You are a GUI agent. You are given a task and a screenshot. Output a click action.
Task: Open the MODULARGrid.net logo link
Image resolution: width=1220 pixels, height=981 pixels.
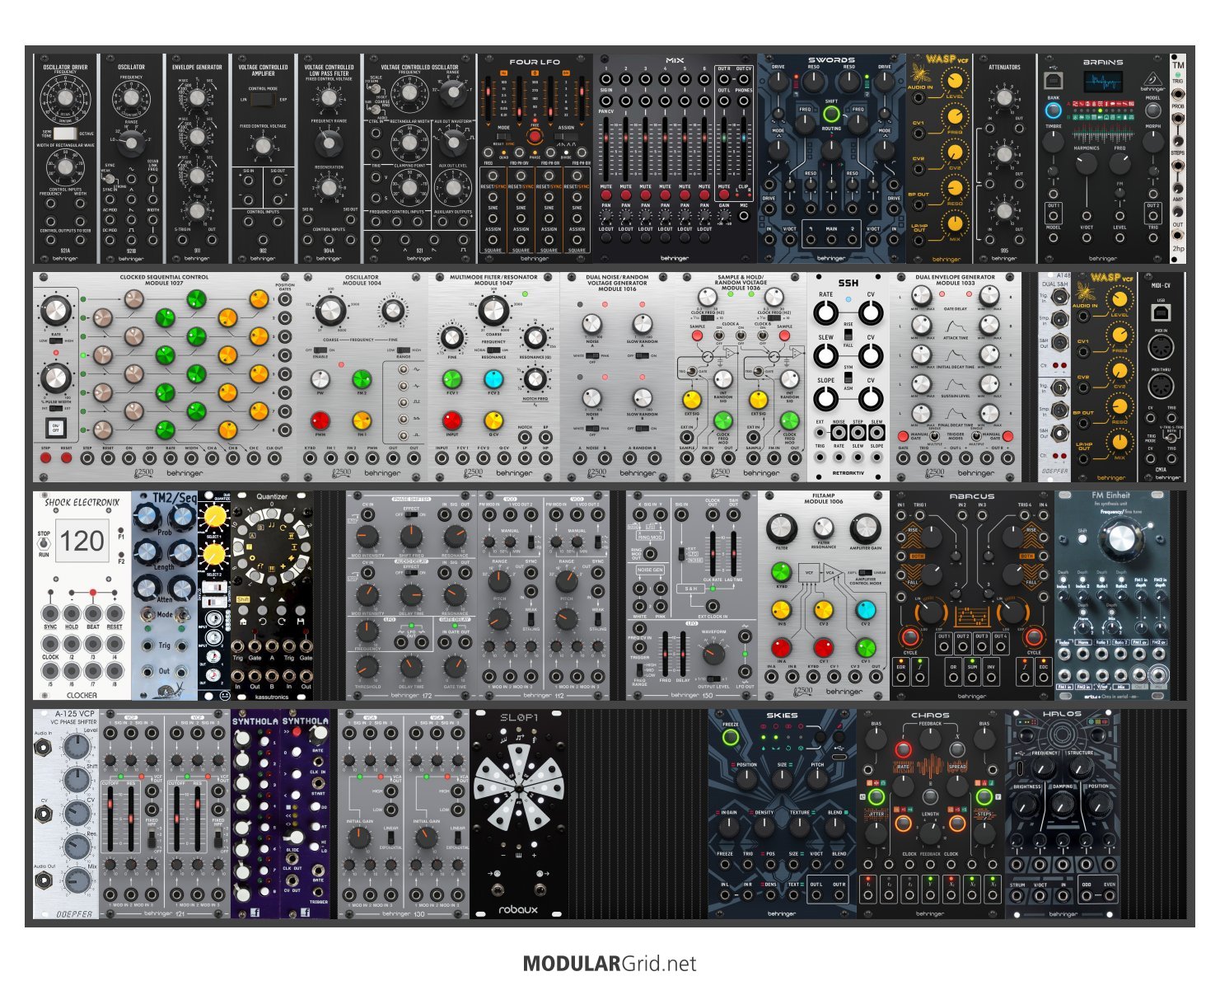(610, 964)
